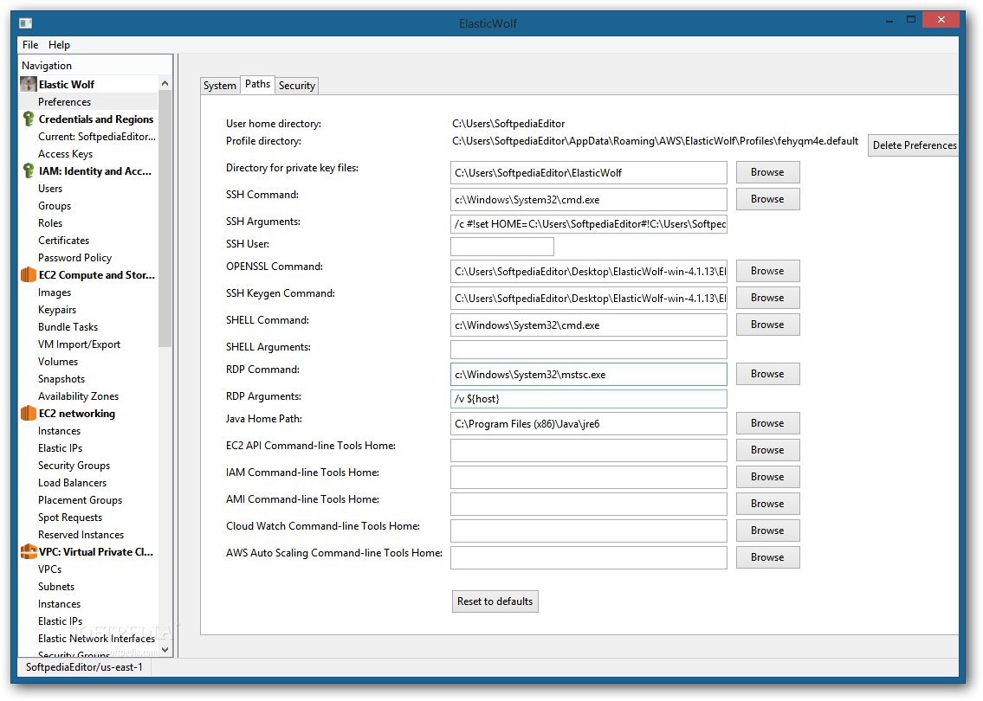The image size is (983, 701).
Task: Select the Paths tab
Action: pyautogui.click(x=258, y=84)
